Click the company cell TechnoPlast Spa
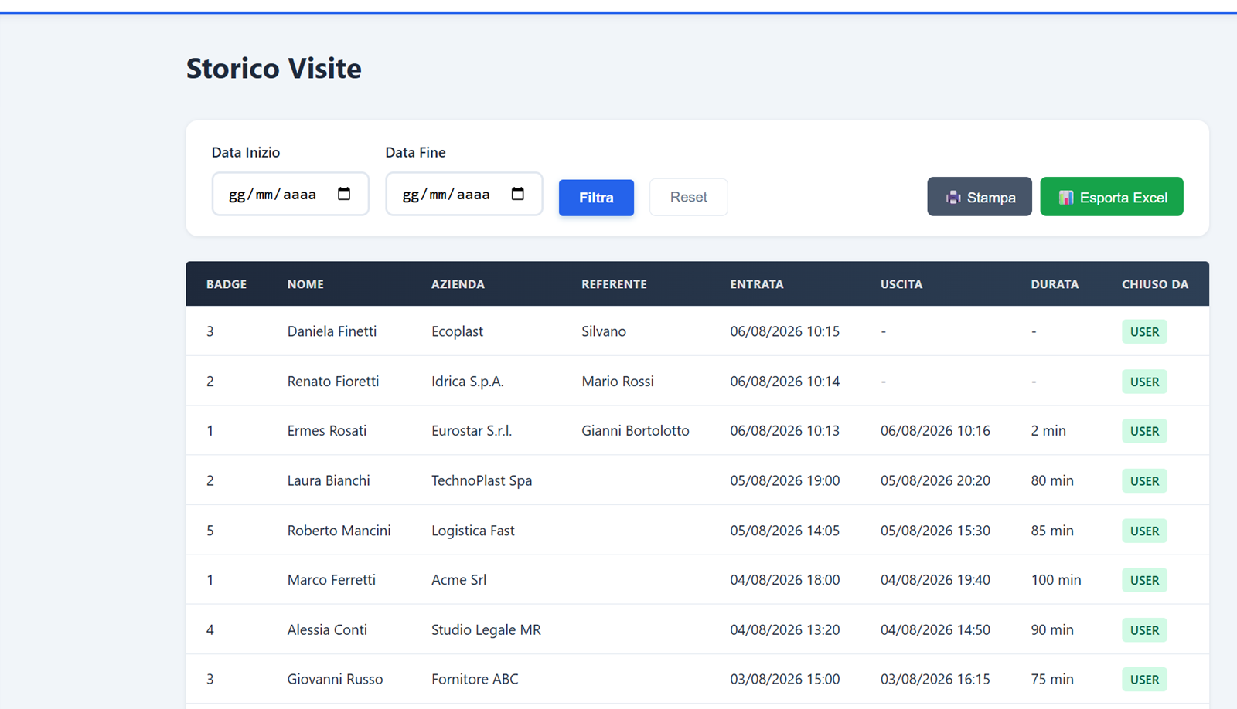 tap(482, 480)
